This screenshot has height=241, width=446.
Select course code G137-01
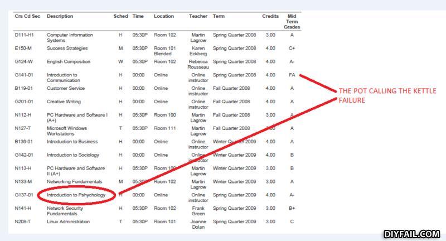pyautogui.click(x=24, y=195)
